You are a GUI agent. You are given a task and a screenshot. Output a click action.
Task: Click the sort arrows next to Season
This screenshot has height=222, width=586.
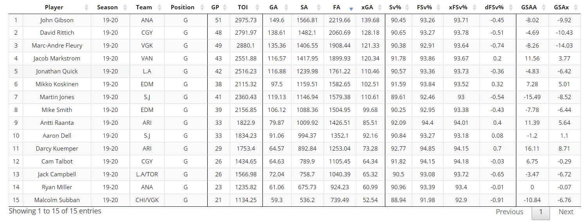[125, 7]
